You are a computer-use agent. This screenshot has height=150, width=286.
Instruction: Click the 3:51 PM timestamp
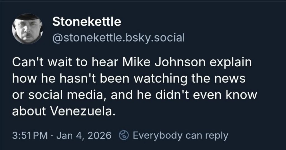[30, 136]
